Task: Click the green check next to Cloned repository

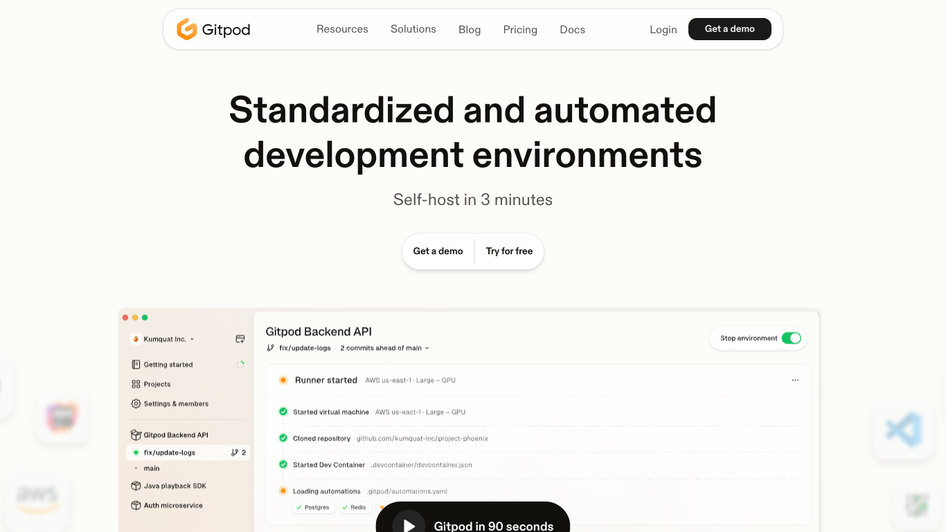Action: (283, 438)
